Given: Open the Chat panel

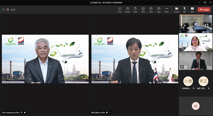Looking at the screenshot, I should [120, 10].
